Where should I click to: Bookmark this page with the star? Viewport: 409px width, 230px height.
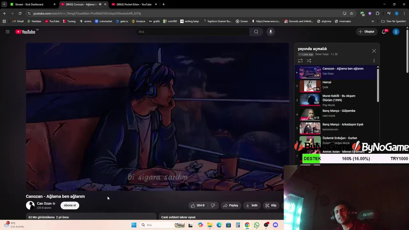351,13
